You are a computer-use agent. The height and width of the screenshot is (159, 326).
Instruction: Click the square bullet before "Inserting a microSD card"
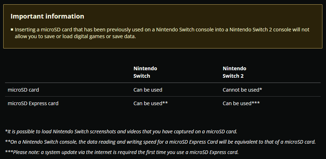[x=12, y=30]
